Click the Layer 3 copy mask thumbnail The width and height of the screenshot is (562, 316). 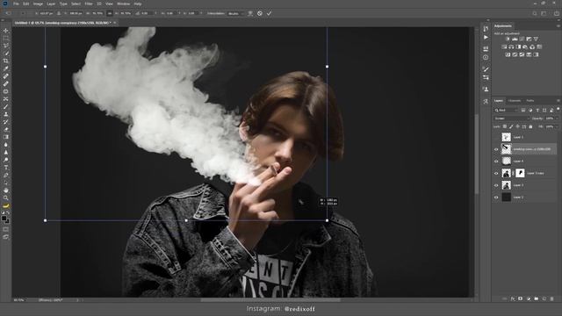pos(520,173)
